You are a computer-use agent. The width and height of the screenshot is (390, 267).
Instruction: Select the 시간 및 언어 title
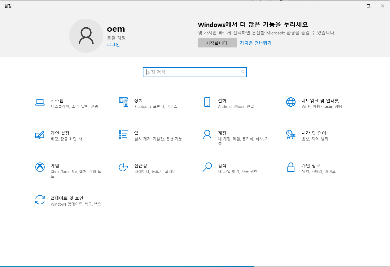[x=314, y=133]
